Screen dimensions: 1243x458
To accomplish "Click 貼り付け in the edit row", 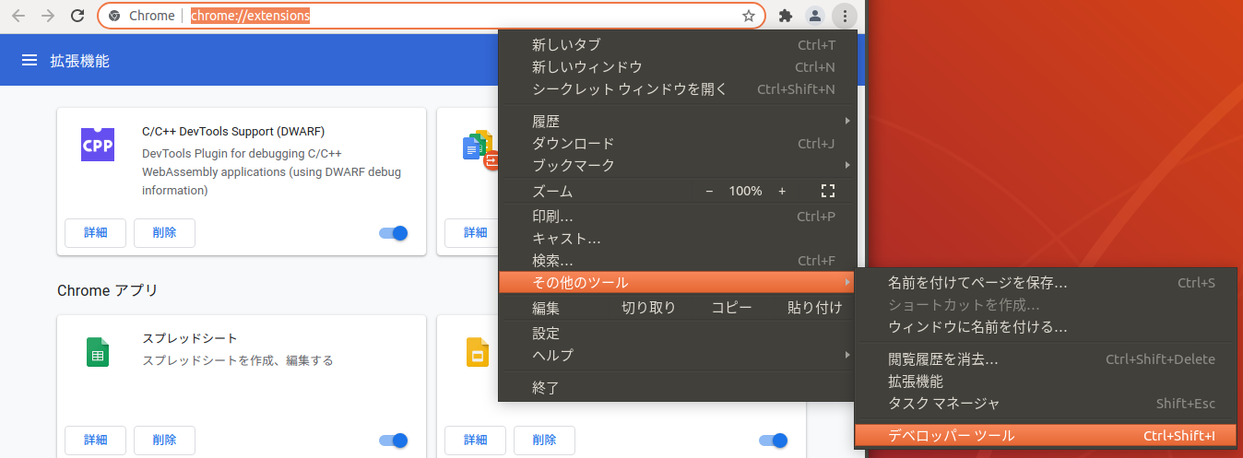I will tap(814, 308).
